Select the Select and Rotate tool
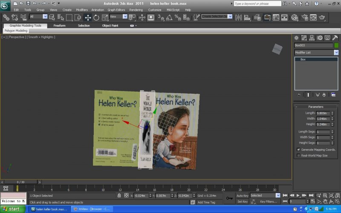341x213 pixels. pyautogui.click(x=96, y=17)
